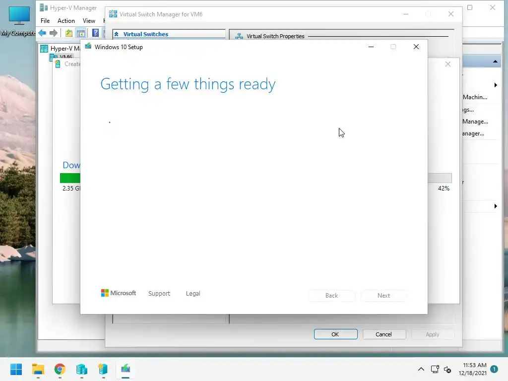Open the File menu in Hyper-V Manager
The width and height of the screenshot is (508, 381).
pyautogui.click(x=45, y=21)
